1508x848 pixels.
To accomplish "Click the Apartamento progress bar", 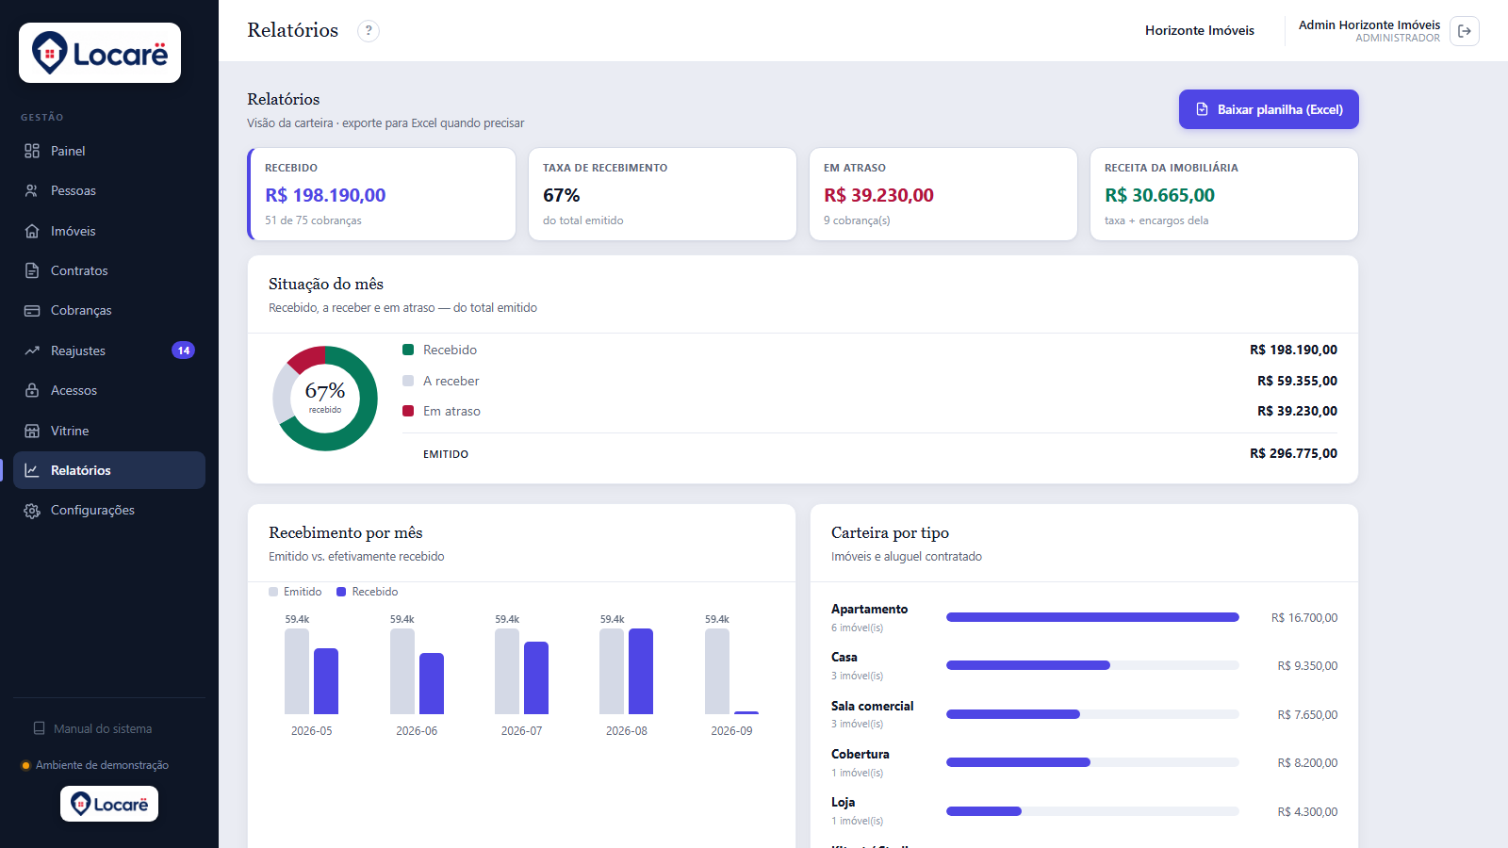I will pos(1092,617).
